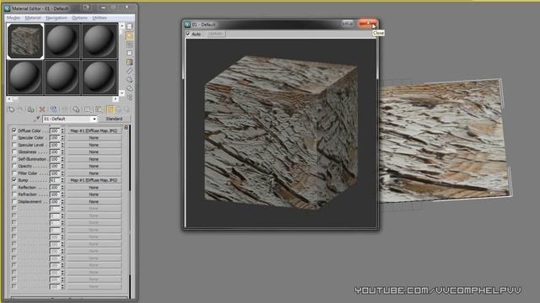
Task: Close the 01 - Default preview window
Action: pyautogui.click(x=368, y=24)
